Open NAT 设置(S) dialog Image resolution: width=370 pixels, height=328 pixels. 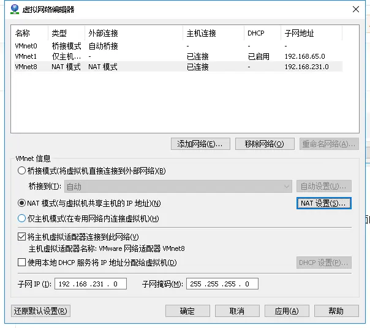pyautogui.click(x=324, y=203)
